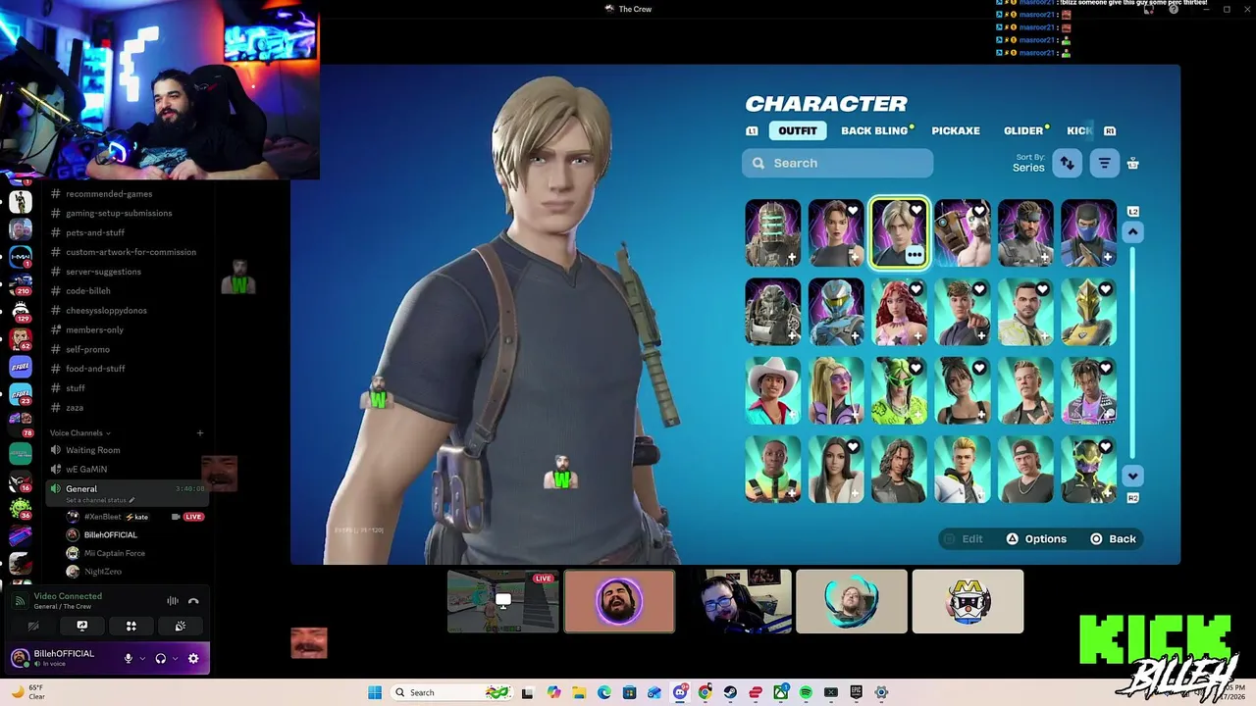Open Epic Games Launcher from taskbar
Image resolution: width=1256 pixels, height=706 pixels.
click(856, 692)
